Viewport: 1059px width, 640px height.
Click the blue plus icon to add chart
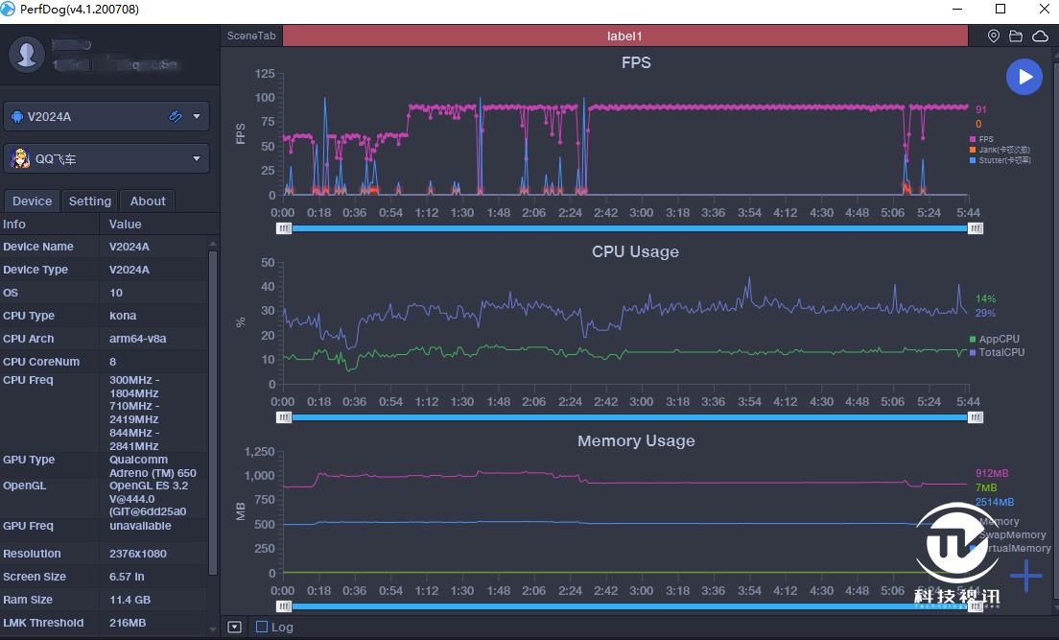coord(1025,576)
